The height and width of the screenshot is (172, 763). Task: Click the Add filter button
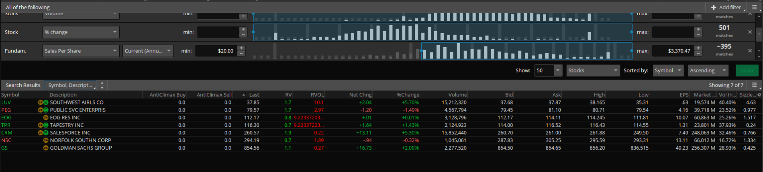[x=726, y=7]
